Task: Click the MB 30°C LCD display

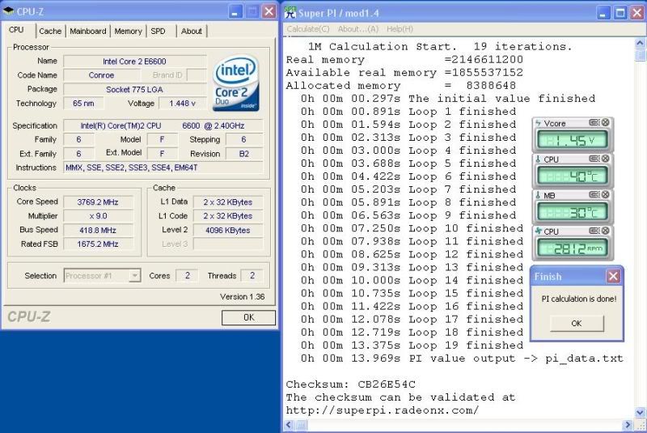Action: 572,212
